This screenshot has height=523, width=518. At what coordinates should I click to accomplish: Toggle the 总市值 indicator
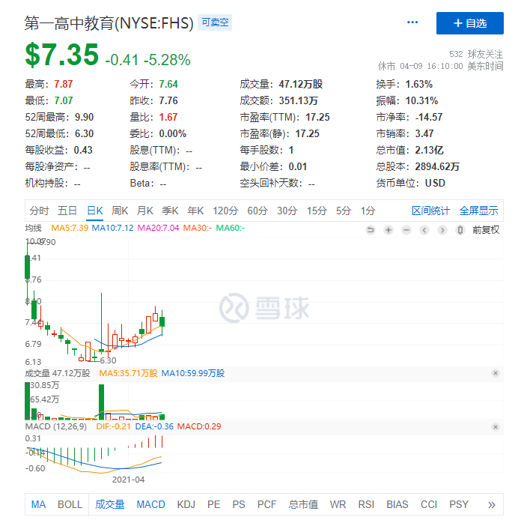(x=303, y=504)
